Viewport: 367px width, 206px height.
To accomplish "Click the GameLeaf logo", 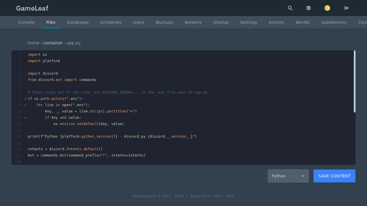I will (32, 8).
